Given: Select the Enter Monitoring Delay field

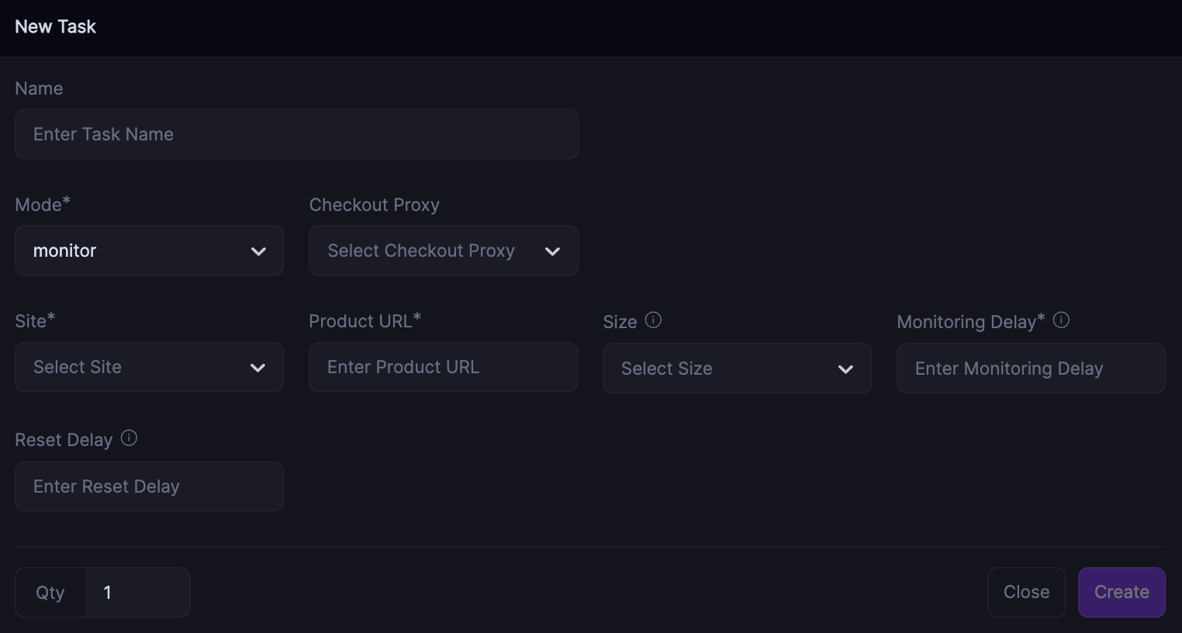Looking at the screenshot, I should coord(1031,368).
